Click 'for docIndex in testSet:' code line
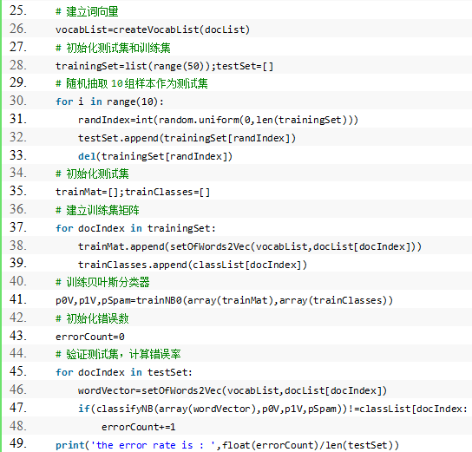The image size is (472, 452). pyautogui.click(x=124, y=372)
